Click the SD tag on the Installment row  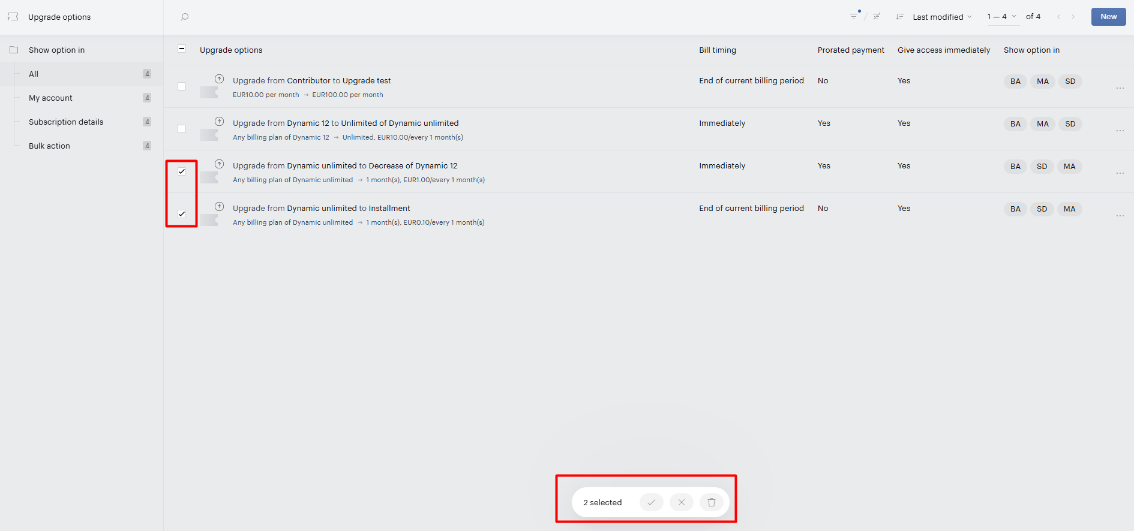click(1042, 209)
